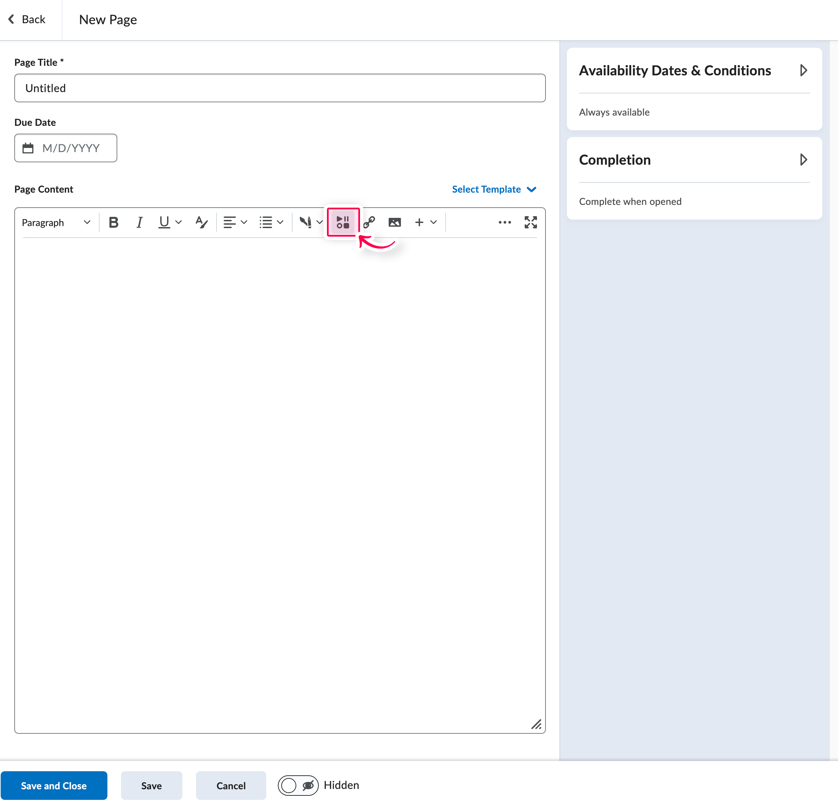Toggle Italic text formatting

[x=139, y=222]
